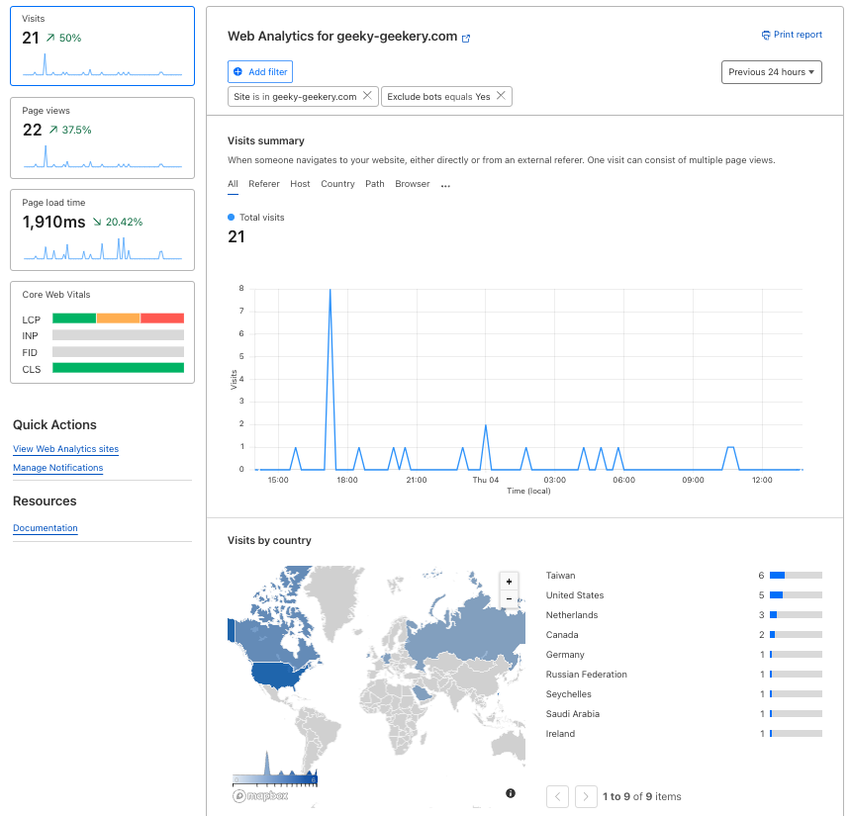
Task: Select the Country tab in Visits summary
Action: coord(337,184)
